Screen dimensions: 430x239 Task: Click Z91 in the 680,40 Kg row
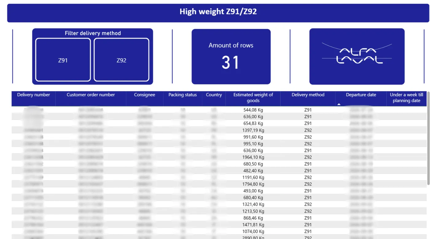(308, 198)
